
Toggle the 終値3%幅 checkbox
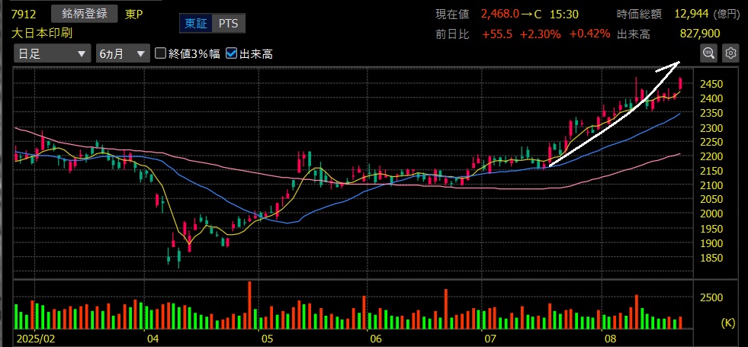point(161,53)
